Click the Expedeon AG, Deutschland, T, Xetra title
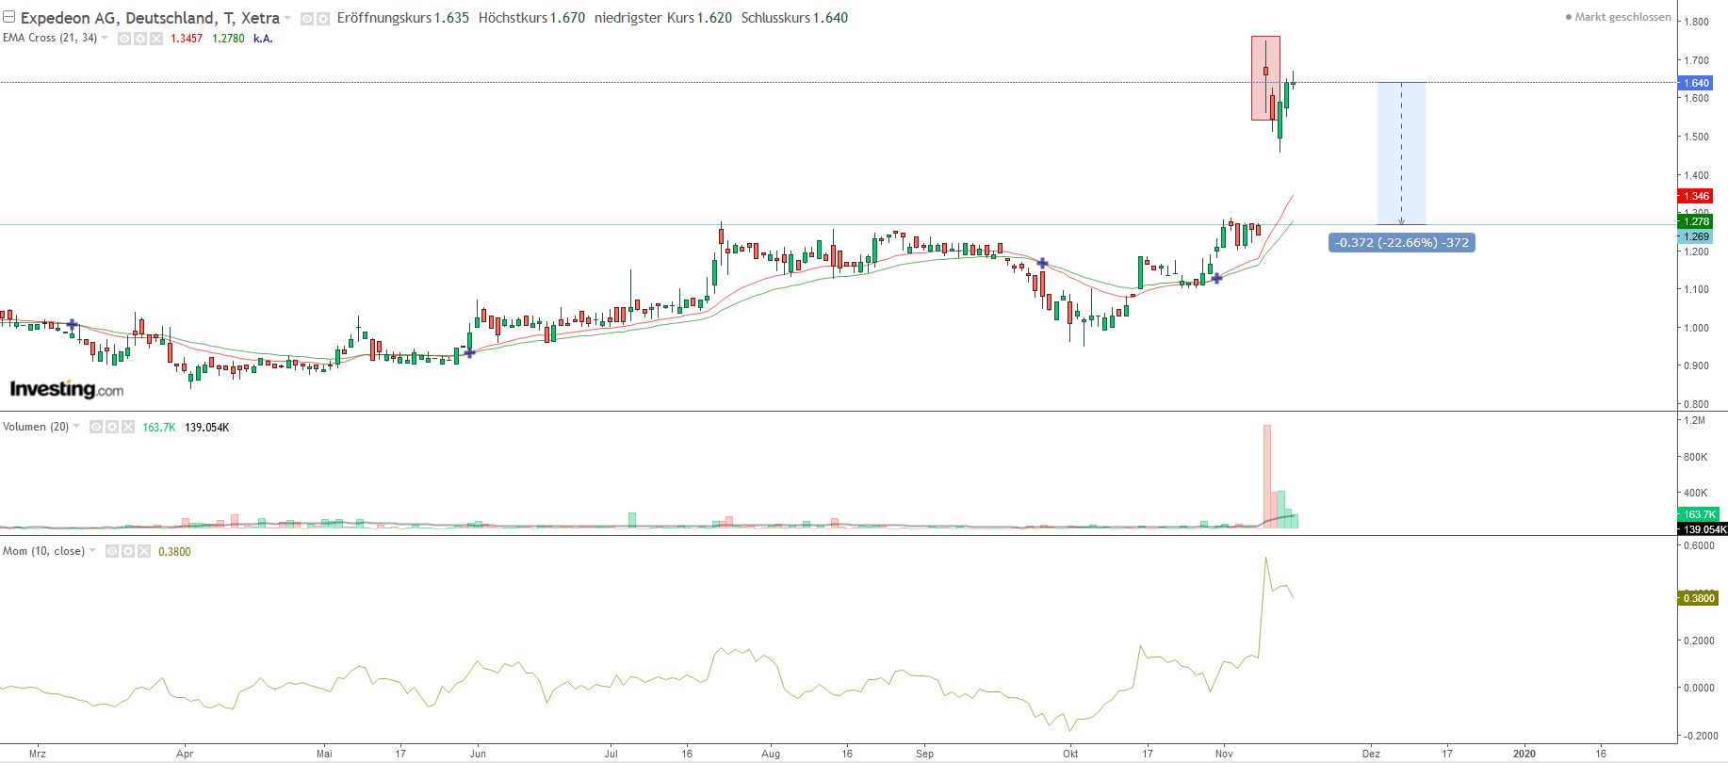The width and height of the screenshot is (1728, 763). (x=149, y=18)
